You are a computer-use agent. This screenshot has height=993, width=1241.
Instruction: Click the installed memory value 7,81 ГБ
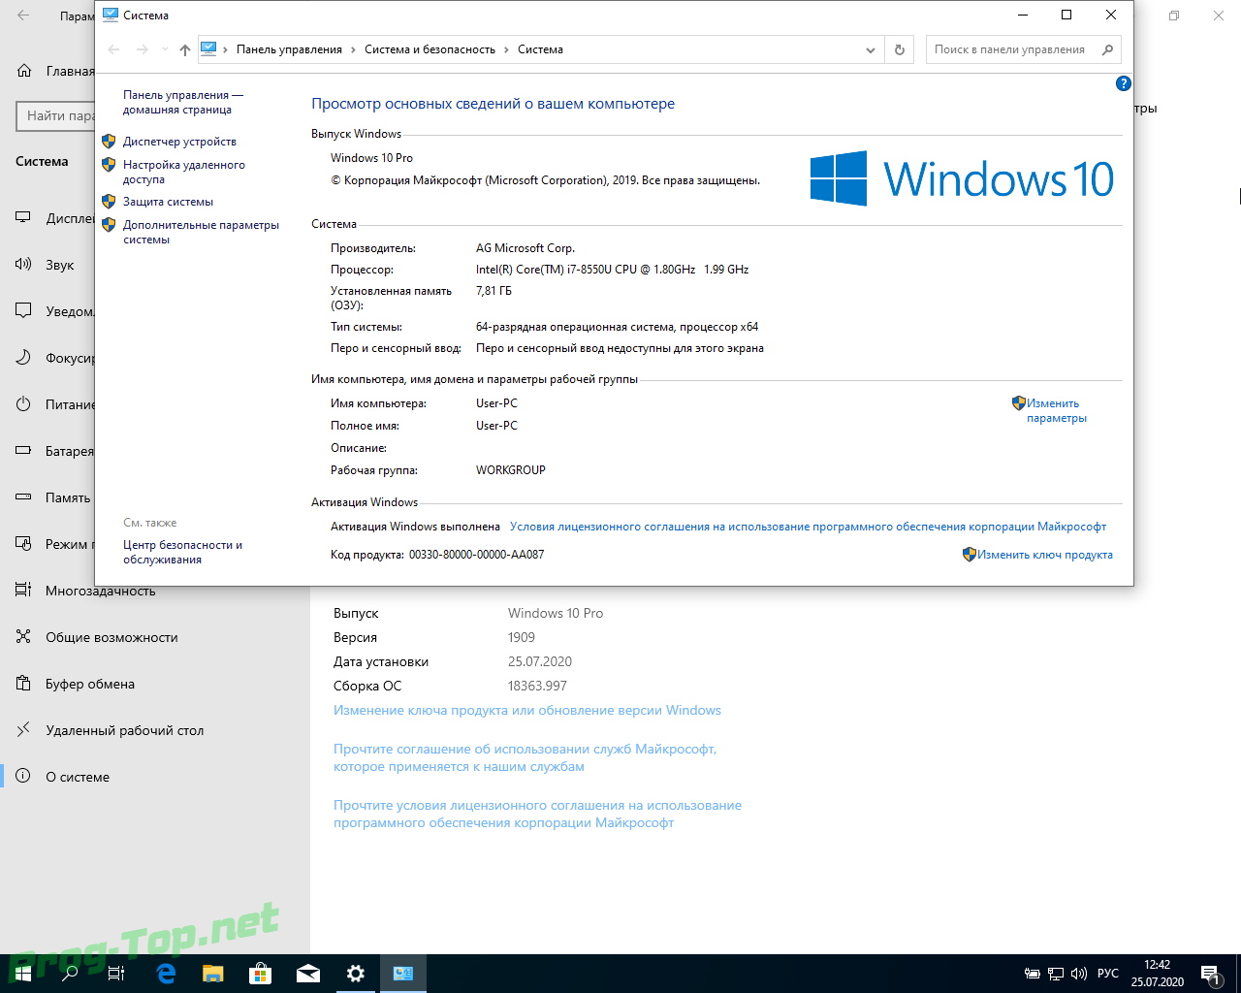493,291
